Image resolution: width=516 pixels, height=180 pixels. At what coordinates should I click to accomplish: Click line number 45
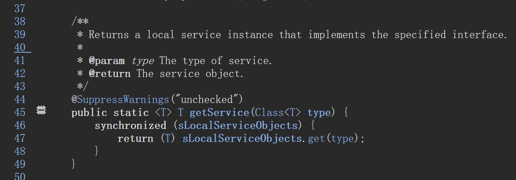[x=20, y=112]
